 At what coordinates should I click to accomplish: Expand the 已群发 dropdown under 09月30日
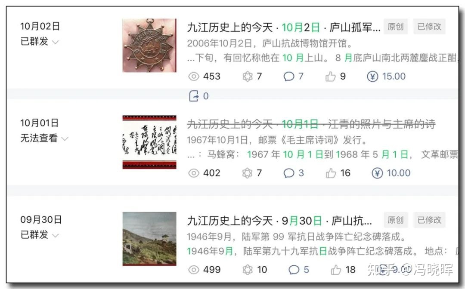56,236
